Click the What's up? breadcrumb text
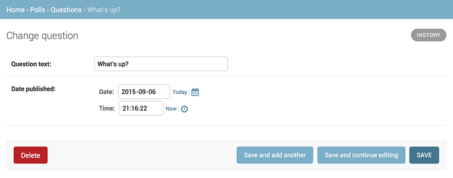This screenshot has width=453, height=178. (x=104, y=10)
